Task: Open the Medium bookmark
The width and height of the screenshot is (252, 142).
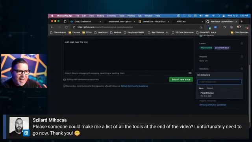Action: [x=116, y=32]
